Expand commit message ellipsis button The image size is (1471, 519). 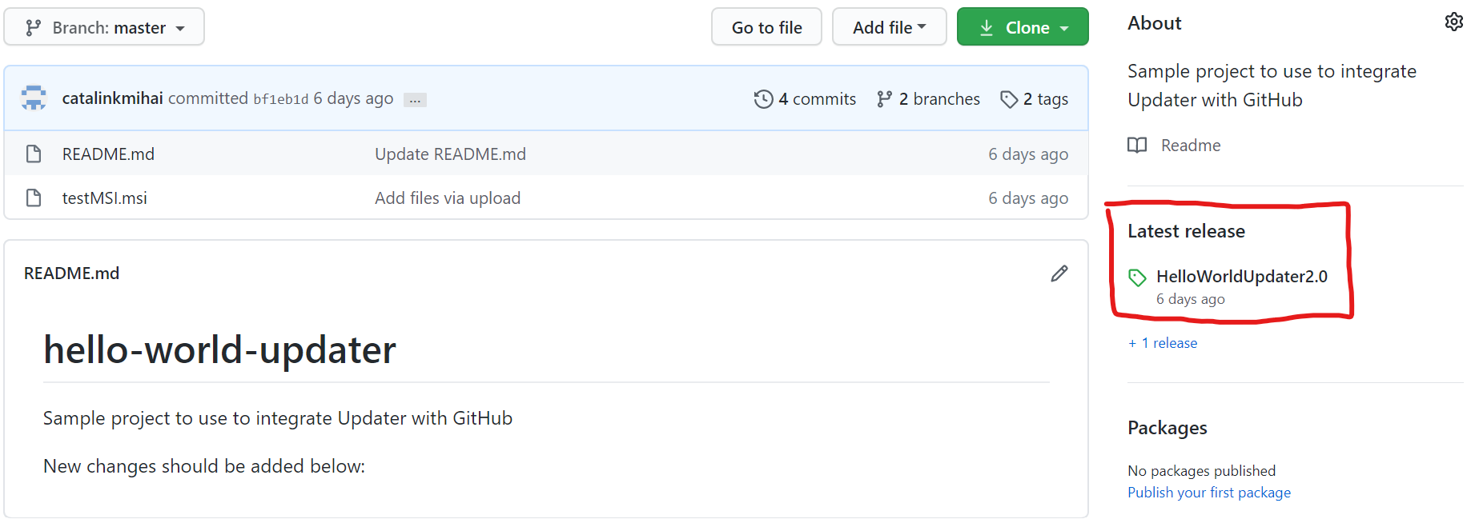click(x=415, y=100)
